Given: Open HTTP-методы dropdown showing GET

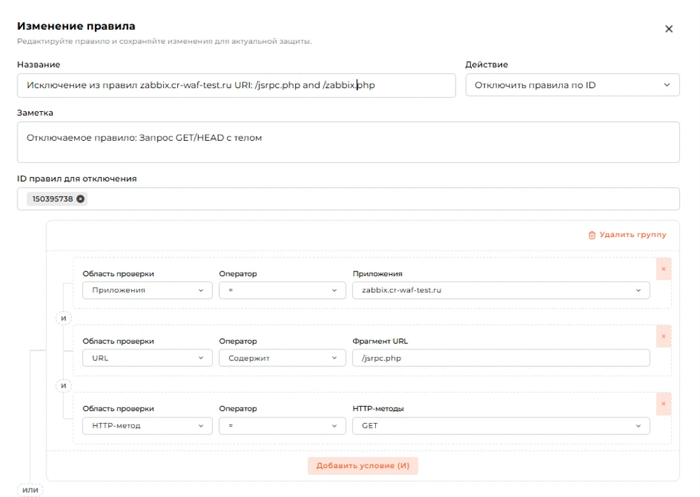Looking at the screenshot, I should pos(501,426).
